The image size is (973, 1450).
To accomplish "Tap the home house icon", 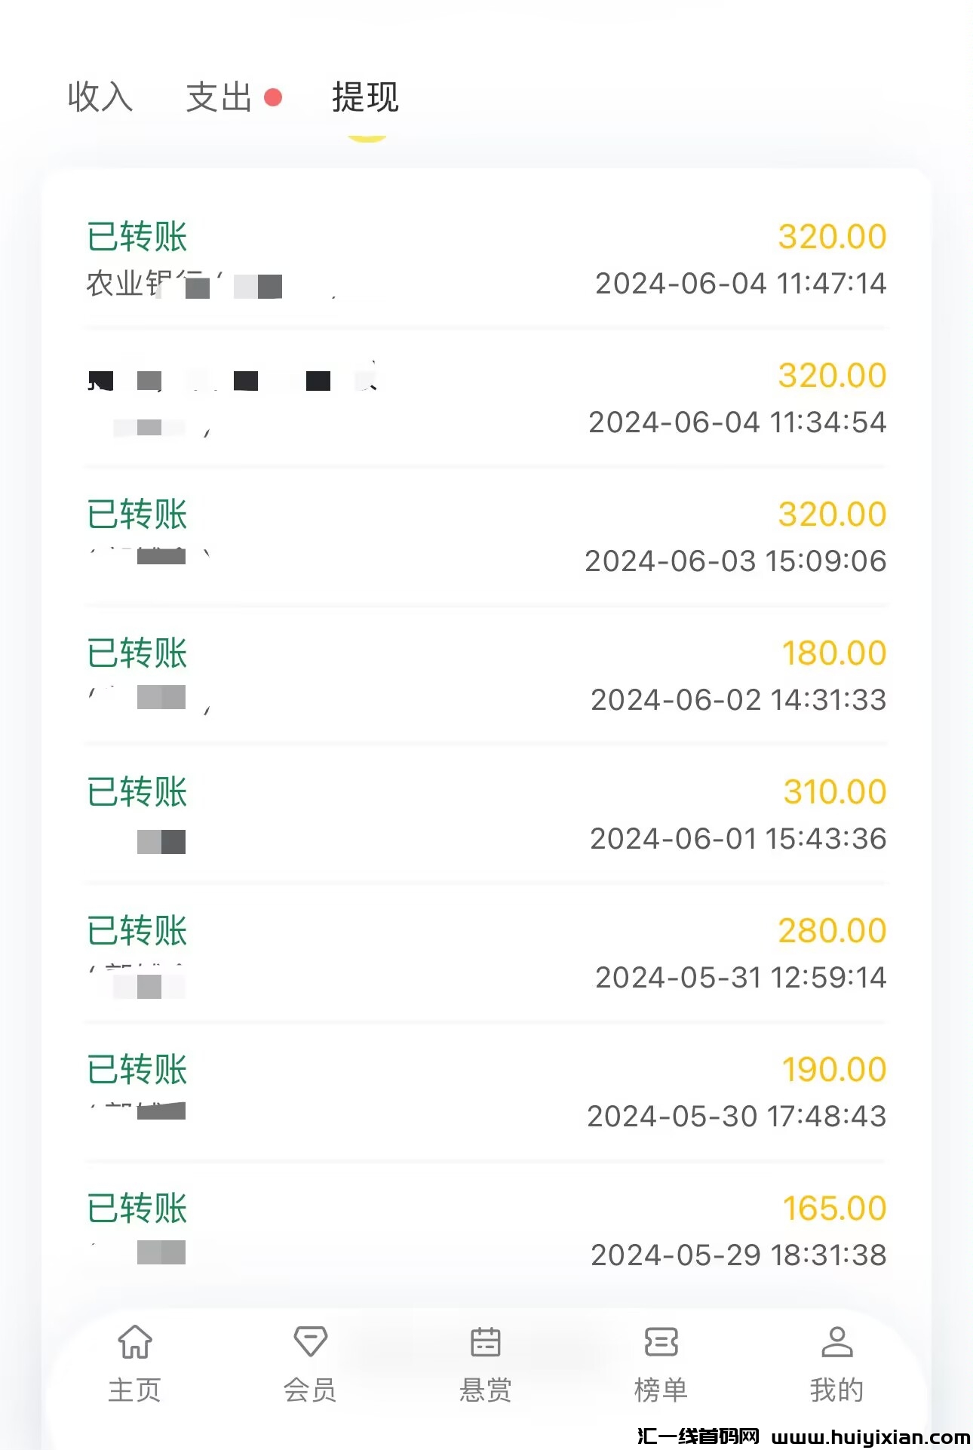I will pyautogui.click(x=135, y=1342).
